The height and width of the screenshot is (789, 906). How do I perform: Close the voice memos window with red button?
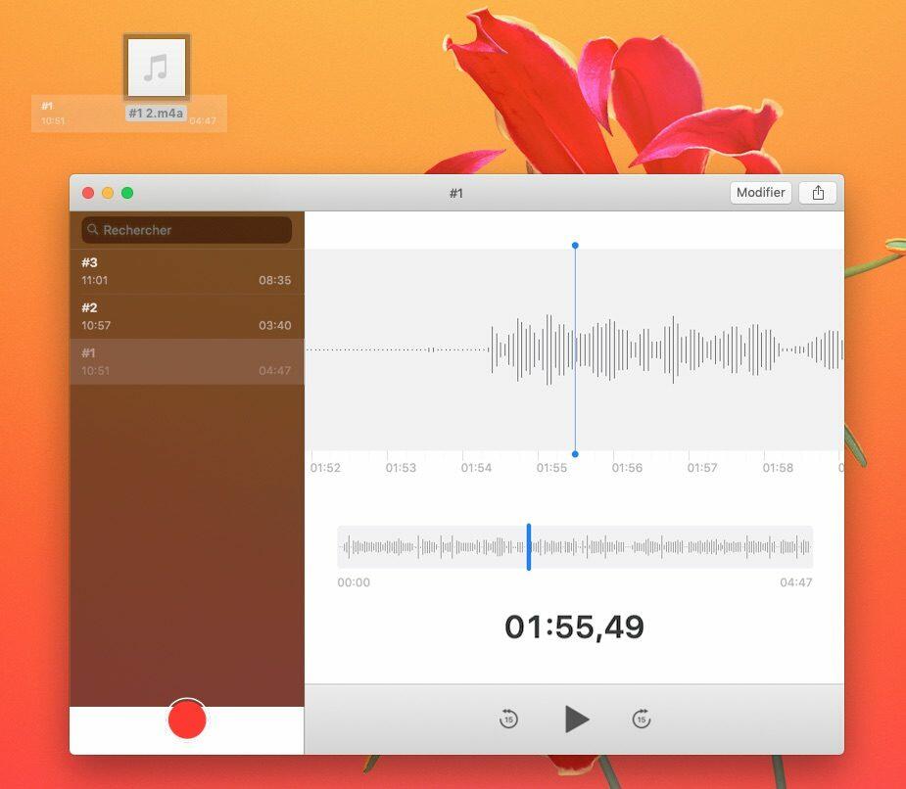[x=88, y=193]
